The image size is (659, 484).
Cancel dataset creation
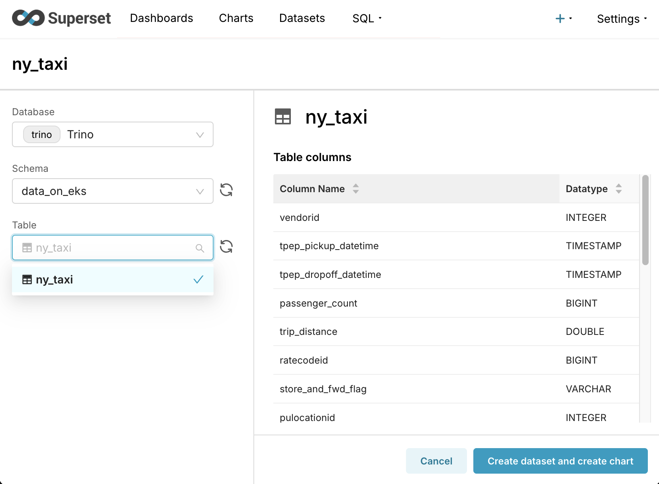coord(436,461)
